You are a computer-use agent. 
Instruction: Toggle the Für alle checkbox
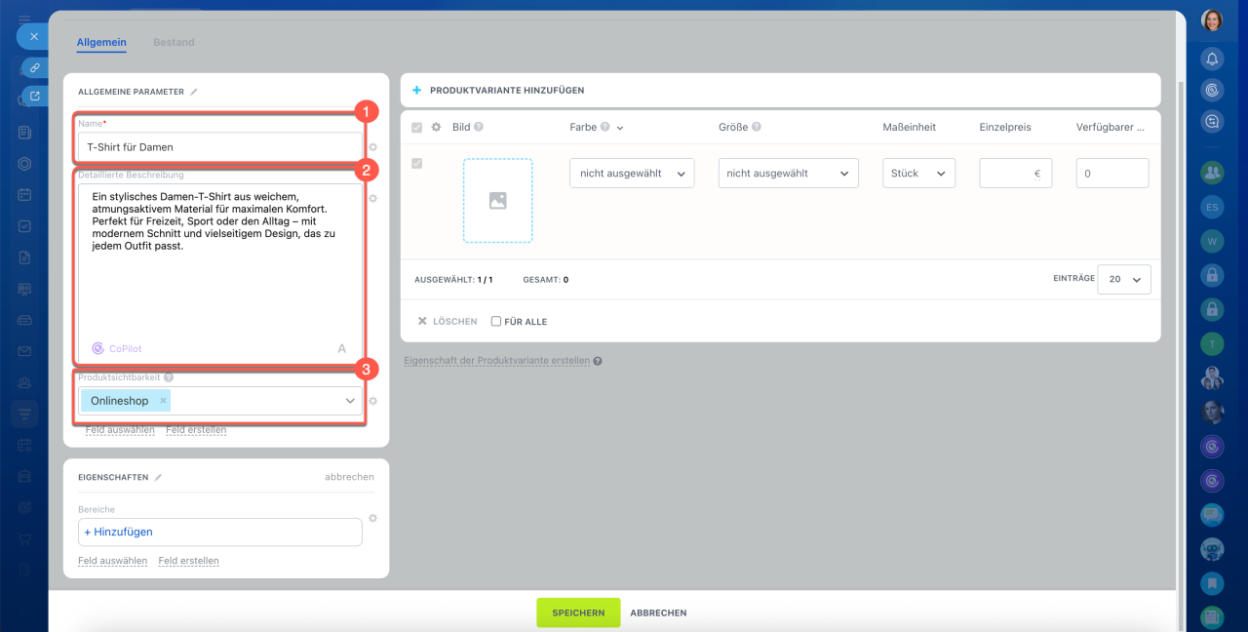[496, 321]
